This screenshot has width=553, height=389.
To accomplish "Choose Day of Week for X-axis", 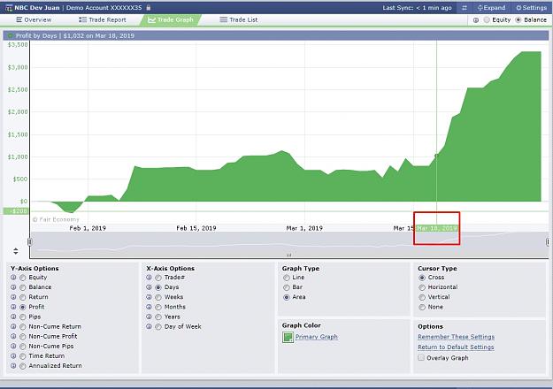I will (158, 327).
